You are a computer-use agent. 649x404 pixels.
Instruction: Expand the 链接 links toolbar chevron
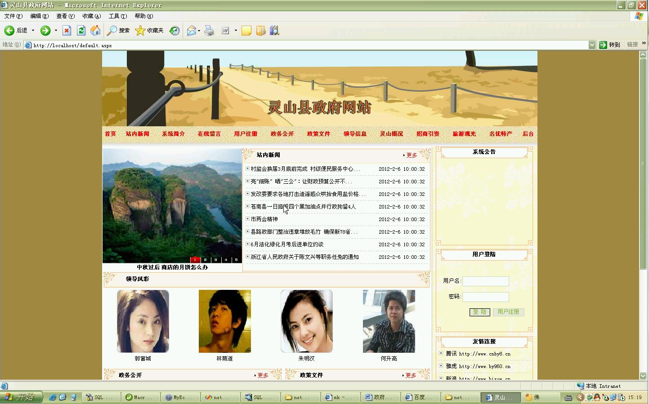(644, 44)
